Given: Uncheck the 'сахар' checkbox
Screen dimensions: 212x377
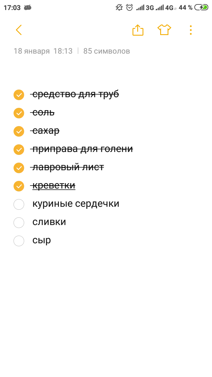Looking at the screenshot, I should (x=19, y=131).
